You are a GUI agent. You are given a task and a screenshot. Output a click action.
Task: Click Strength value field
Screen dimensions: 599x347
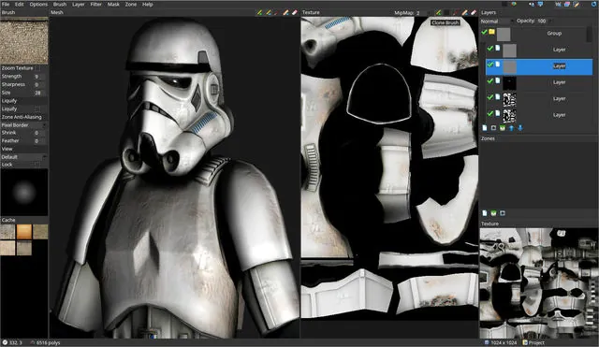pyautogui.click(x=38, y=77)
